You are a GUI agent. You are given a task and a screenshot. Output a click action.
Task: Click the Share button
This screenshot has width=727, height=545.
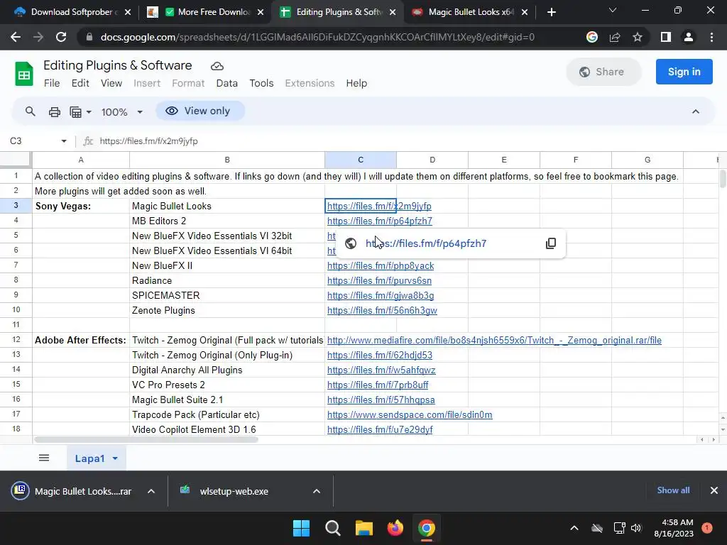coord(603,72)
